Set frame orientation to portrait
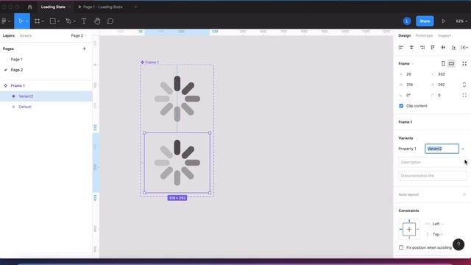This screenshot has width=471, height=265. [443, 63]
